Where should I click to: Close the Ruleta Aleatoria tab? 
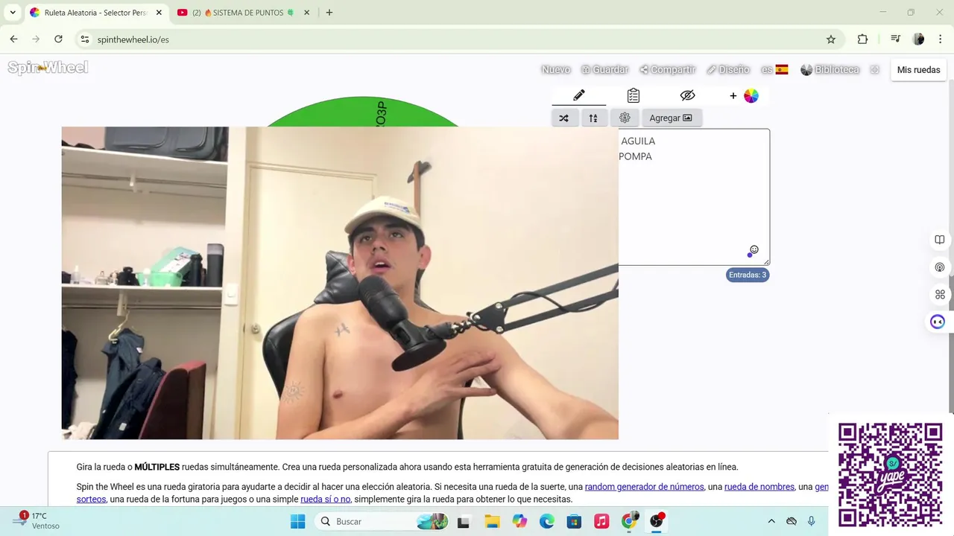[x=159, y=13]
